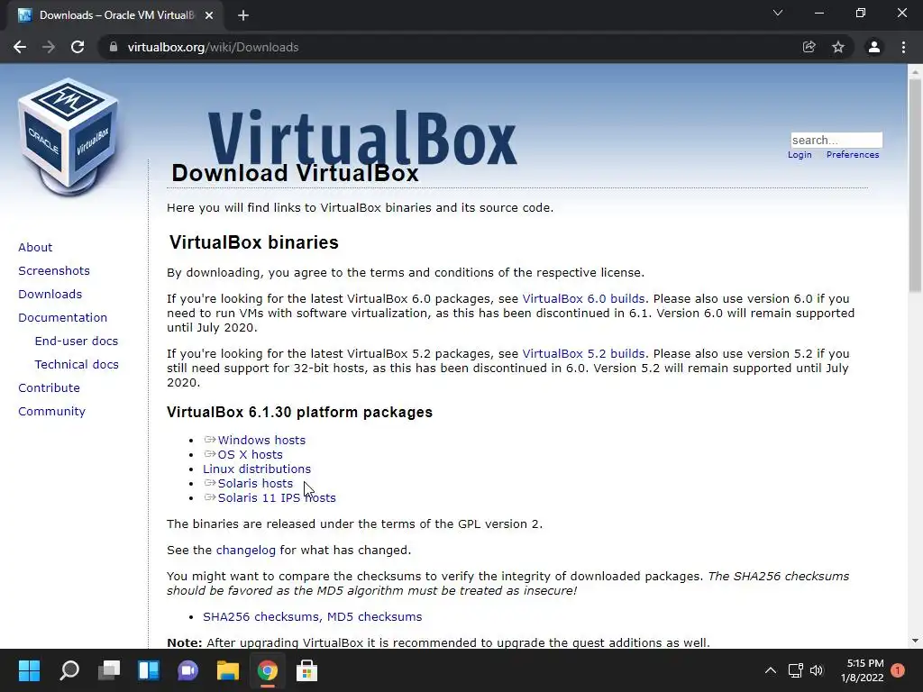Click the browser back arrow
Viewport: 923px width, 692px height.
(20, 47)
